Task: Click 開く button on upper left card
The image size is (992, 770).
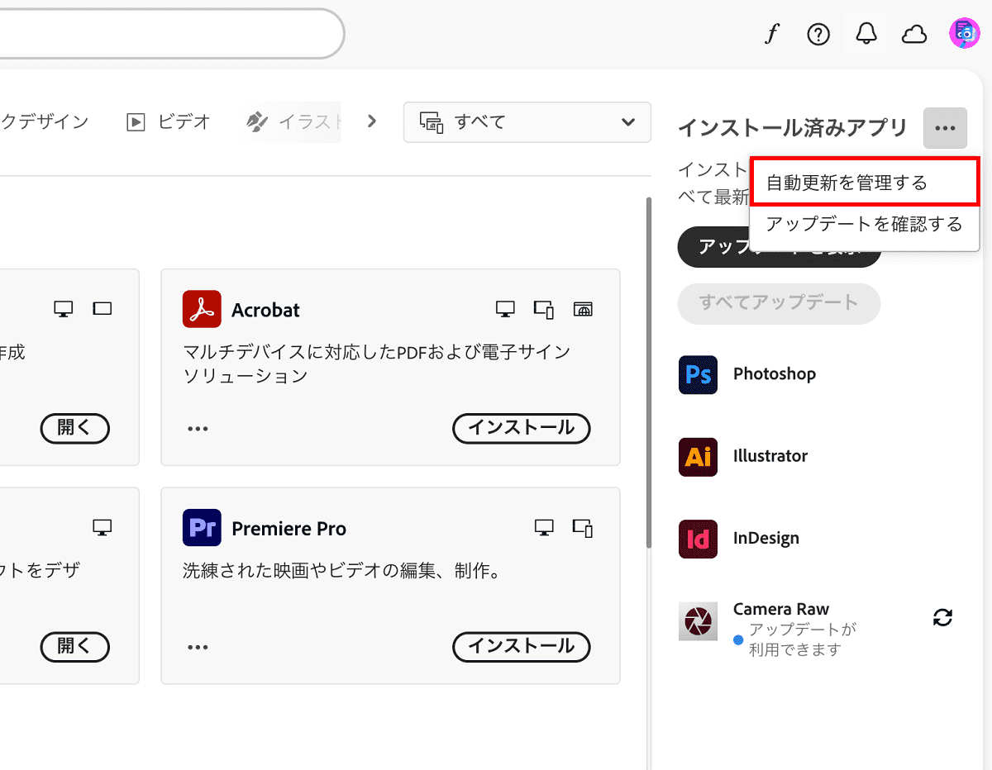Action: tap(74, 428)
